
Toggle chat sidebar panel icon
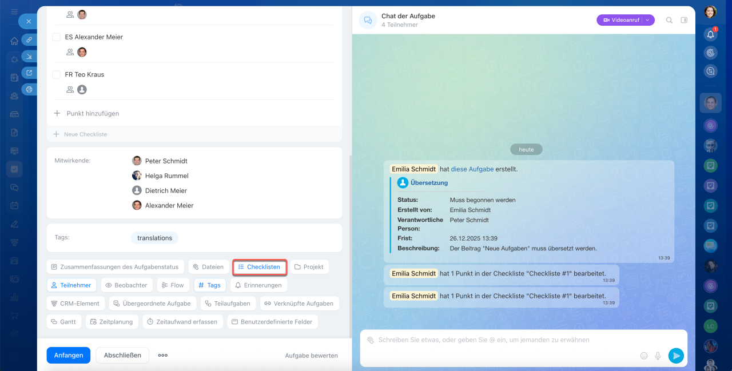(x=684, y=20)
